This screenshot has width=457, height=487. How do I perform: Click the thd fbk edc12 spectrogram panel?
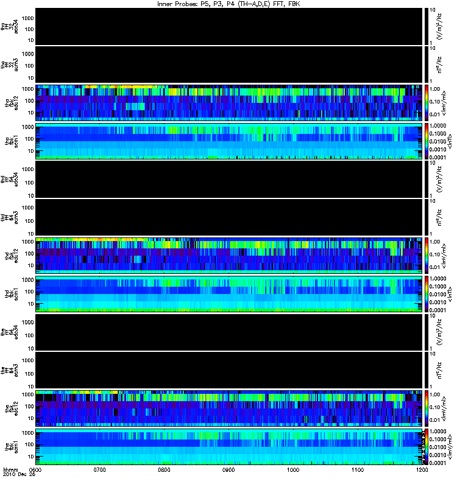(x=229, y=256)
